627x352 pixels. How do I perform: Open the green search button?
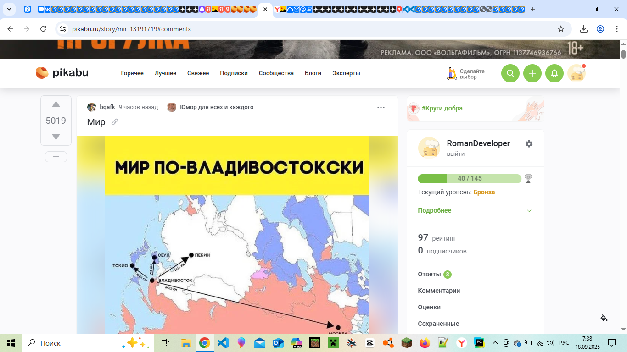pos(510,73)
